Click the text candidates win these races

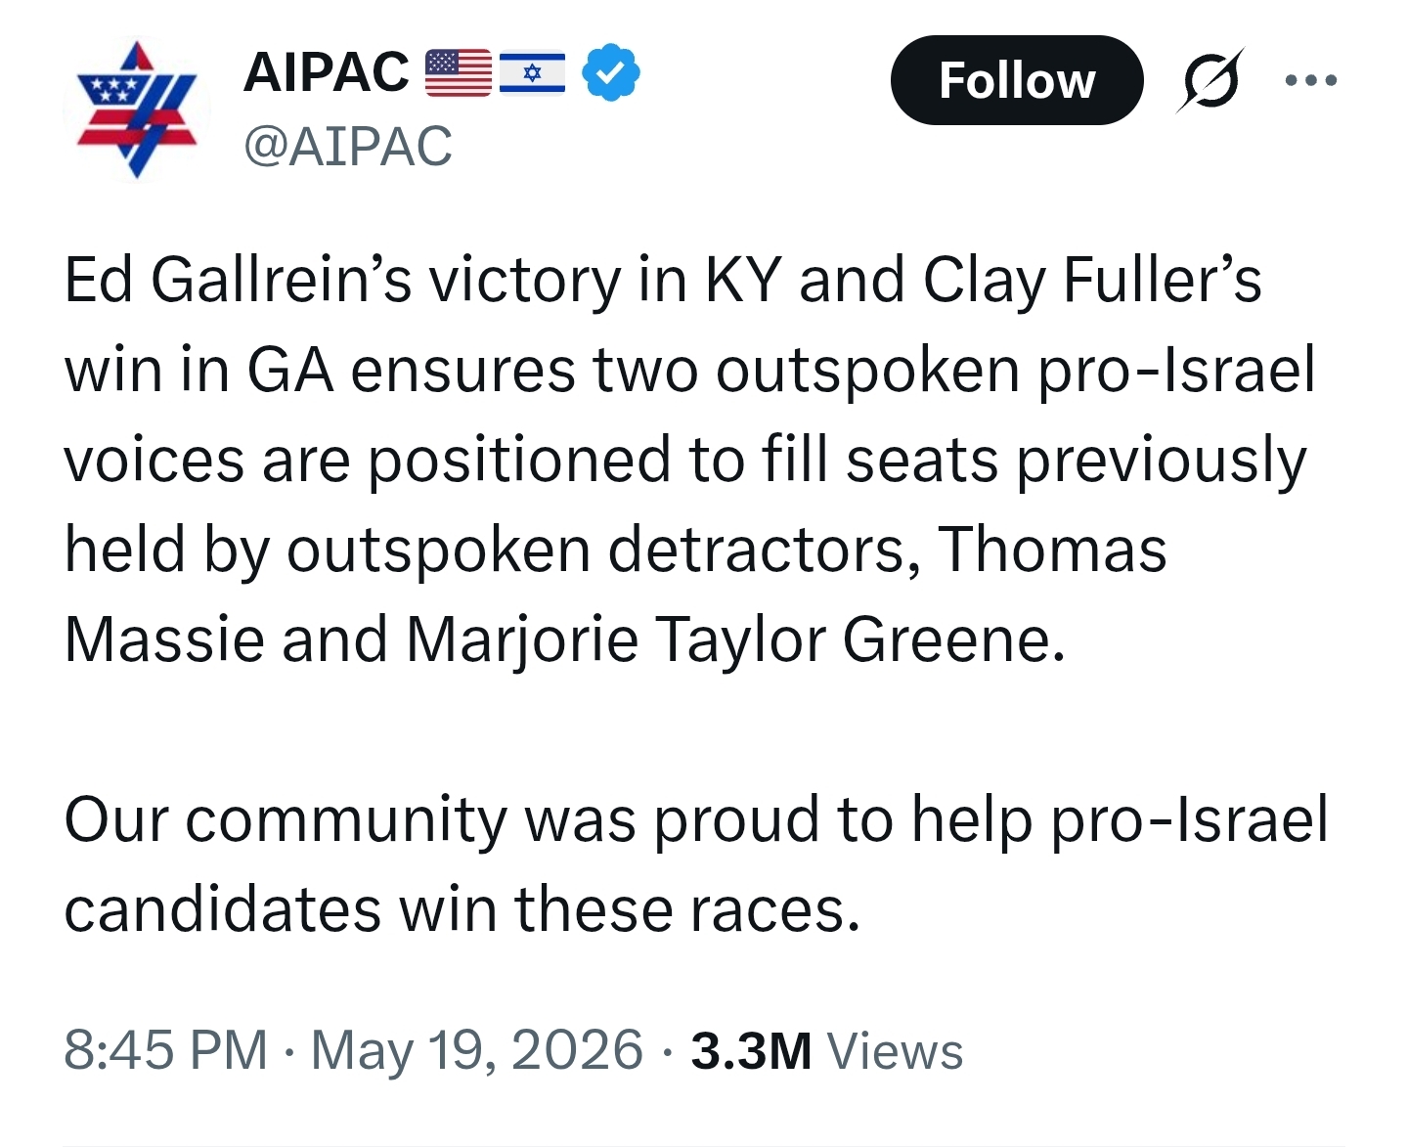pos(462,909)
